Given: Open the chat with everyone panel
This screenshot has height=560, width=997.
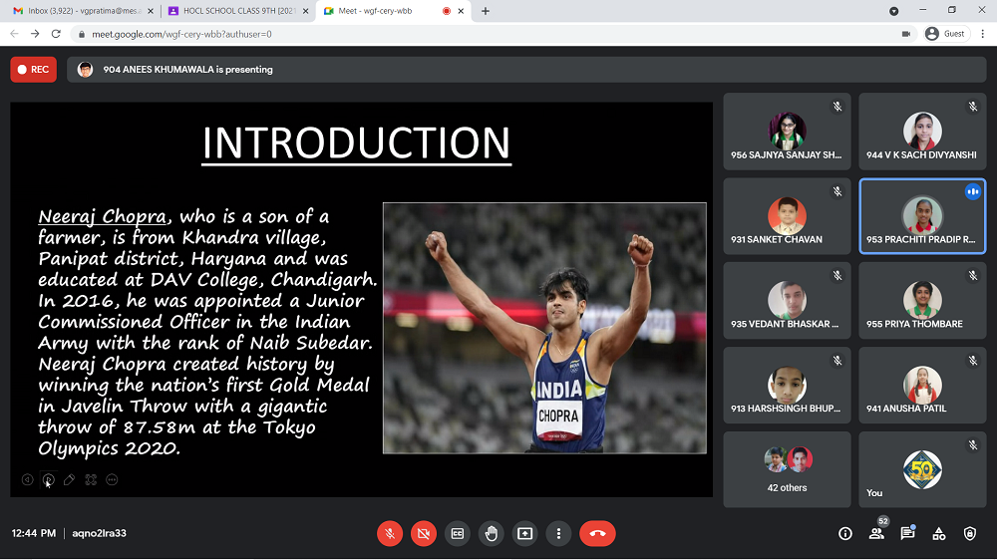Looking at the screenshot, I should tap(907, 533).
